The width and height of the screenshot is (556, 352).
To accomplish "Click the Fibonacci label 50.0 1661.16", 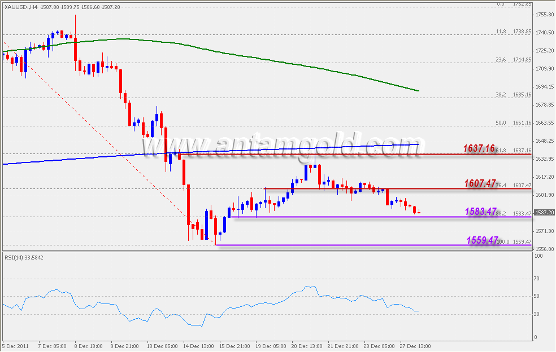I will coord(514,123).
